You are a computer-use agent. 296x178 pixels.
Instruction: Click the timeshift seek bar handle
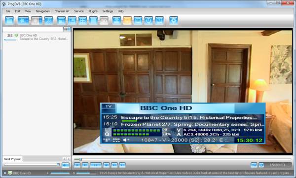tap(80, 159)
